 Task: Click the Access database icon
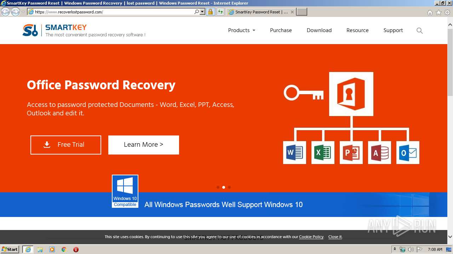coord(379,152)
